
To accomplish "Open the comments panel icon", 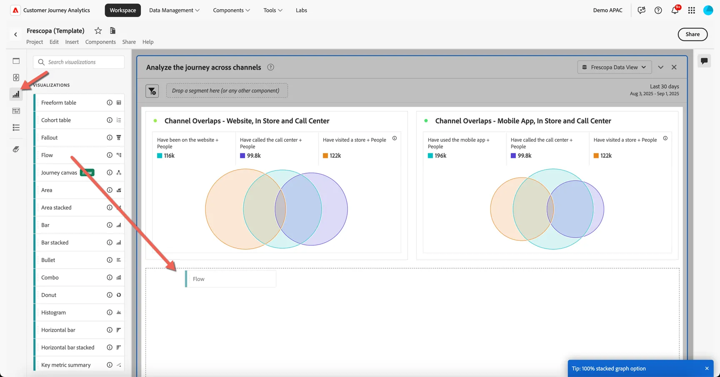I will 704,61.
